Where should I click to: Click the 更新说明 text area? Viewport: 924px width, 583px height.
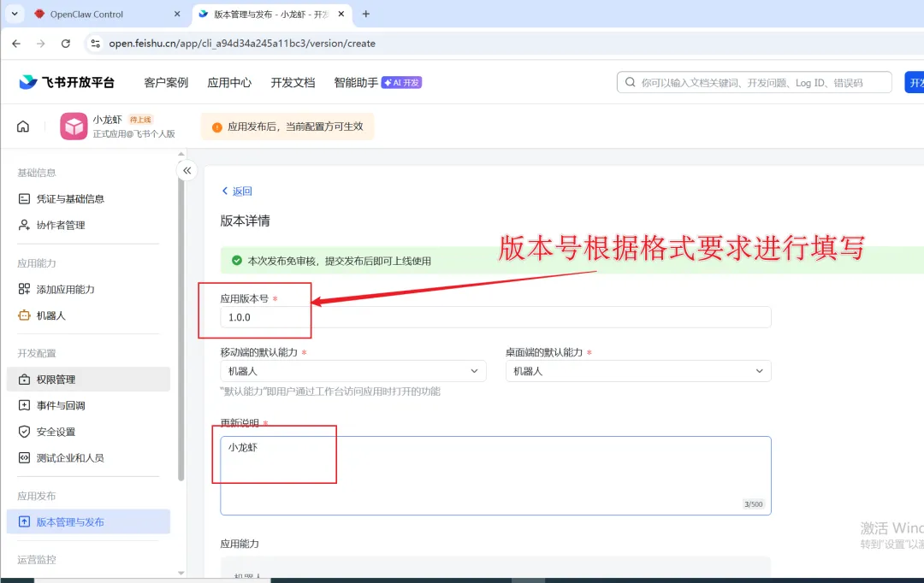tap(495, 476)
